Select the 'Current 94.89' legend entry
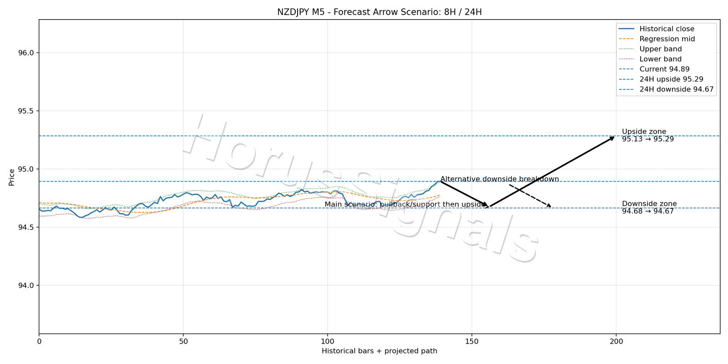 coord(654,69)
